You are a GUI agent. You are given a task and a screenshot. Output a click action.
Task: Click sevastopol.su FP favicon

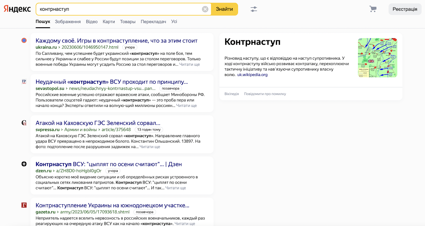(x=24, y=81)
